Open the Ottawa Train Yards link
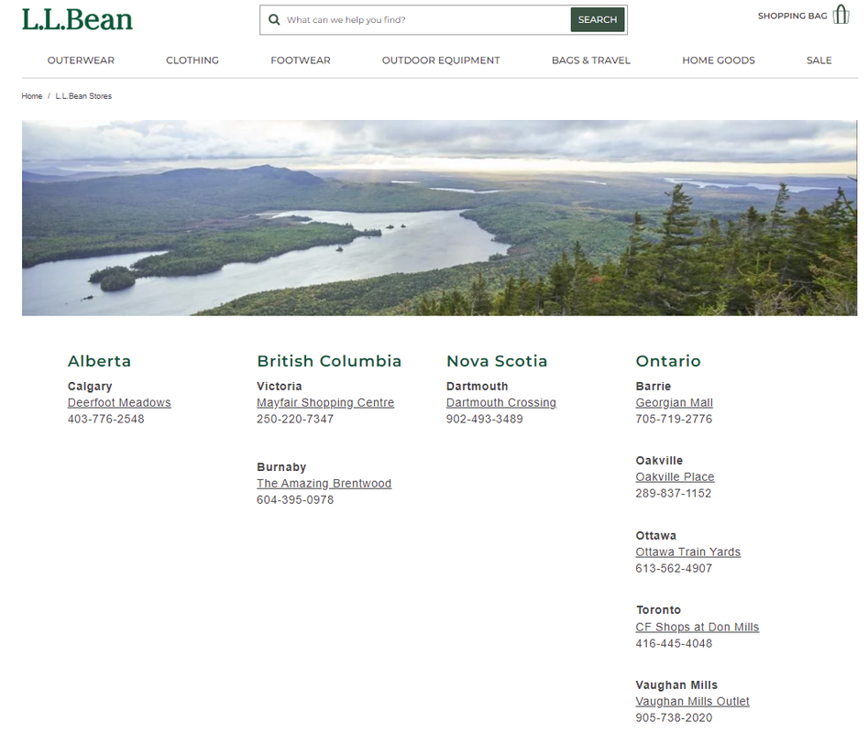The image size is (868, 733). click(x=688, y=552)
